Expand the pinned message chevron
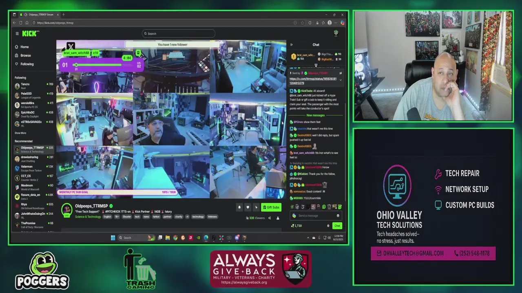The height and width of the screenshot is (293, 522). (x=341, y=80)
